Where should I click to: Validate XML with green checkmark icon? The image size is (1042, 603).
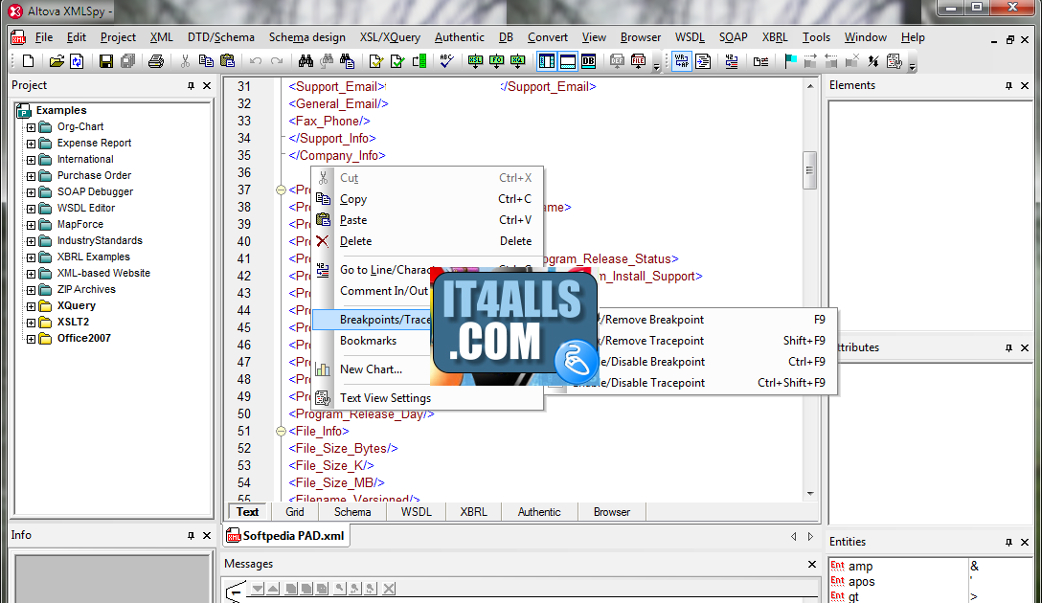coord(397,61)
